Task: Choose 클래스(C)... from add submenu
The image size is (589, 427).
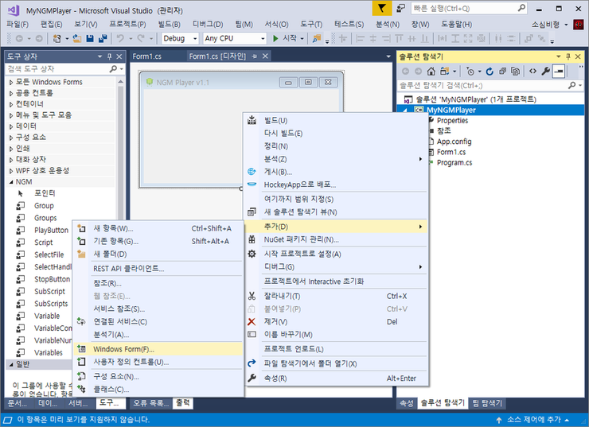Action: pyautogui.click(x=158, y=390)
